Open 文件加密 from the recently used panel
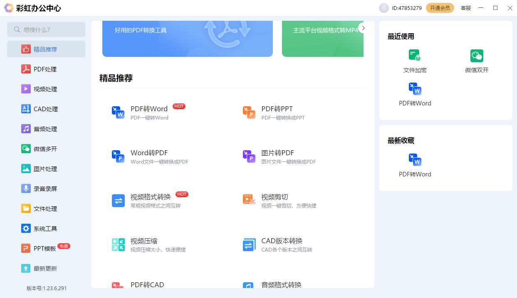517x298 pixels. point(414,55)
